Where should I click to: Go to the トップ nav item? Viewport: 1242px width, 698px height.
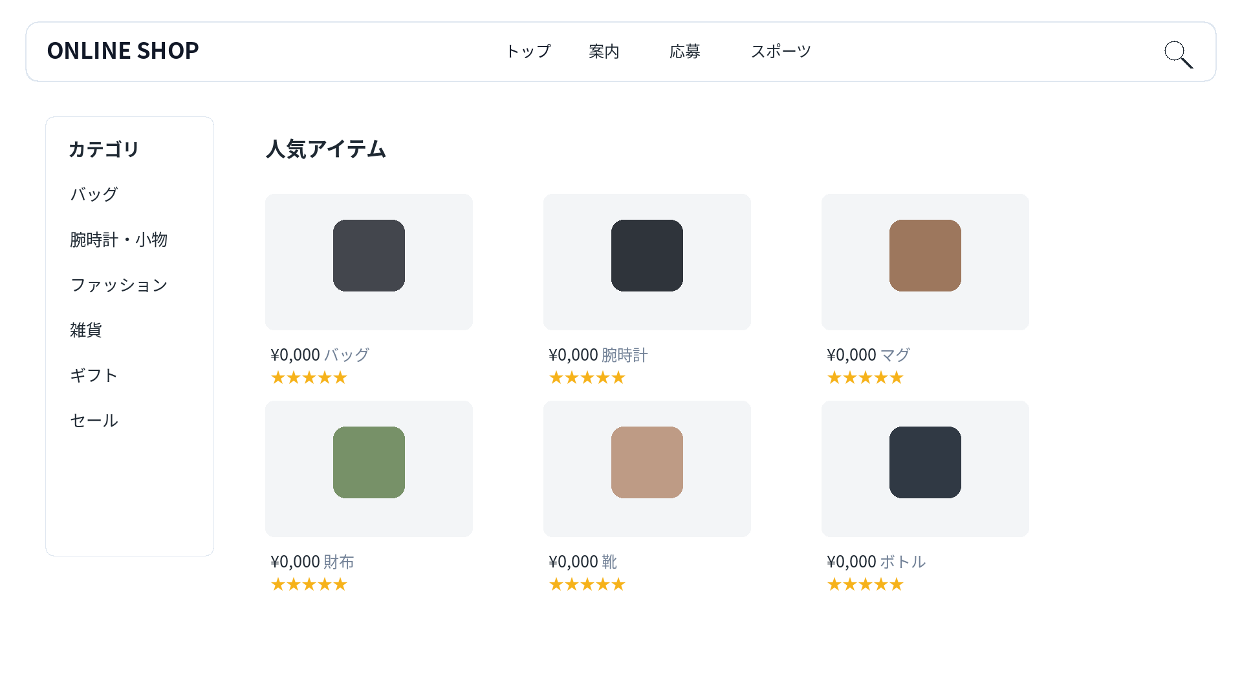pos(528,51)
